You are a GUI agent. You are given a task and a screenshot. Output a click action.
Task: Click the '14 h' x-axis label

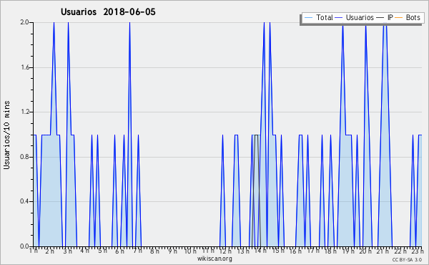click(260, 251)
